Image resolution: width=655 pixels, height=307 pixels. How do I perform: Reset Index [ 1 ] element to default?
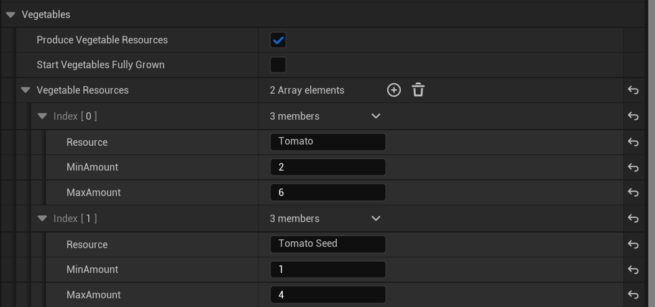coord(633,218)
